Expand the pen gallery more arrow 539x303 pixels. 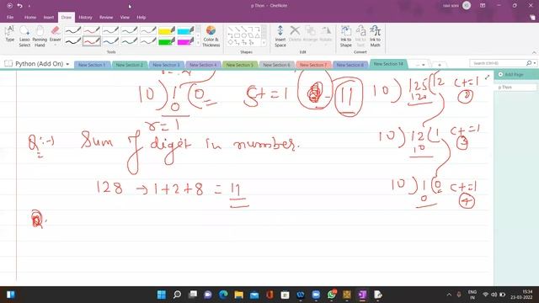(198, 43)
